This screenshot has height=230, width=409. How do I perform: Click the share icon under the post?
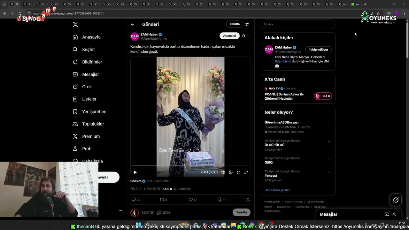pyautogui.click(x=248, y=200)
